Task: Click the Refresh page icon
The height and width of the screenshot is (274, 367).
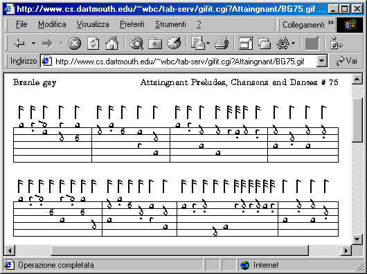Action: 93,44
